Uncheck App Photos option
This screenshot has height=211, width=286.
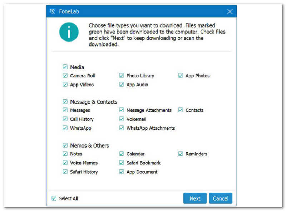click(x=181, y=76)
